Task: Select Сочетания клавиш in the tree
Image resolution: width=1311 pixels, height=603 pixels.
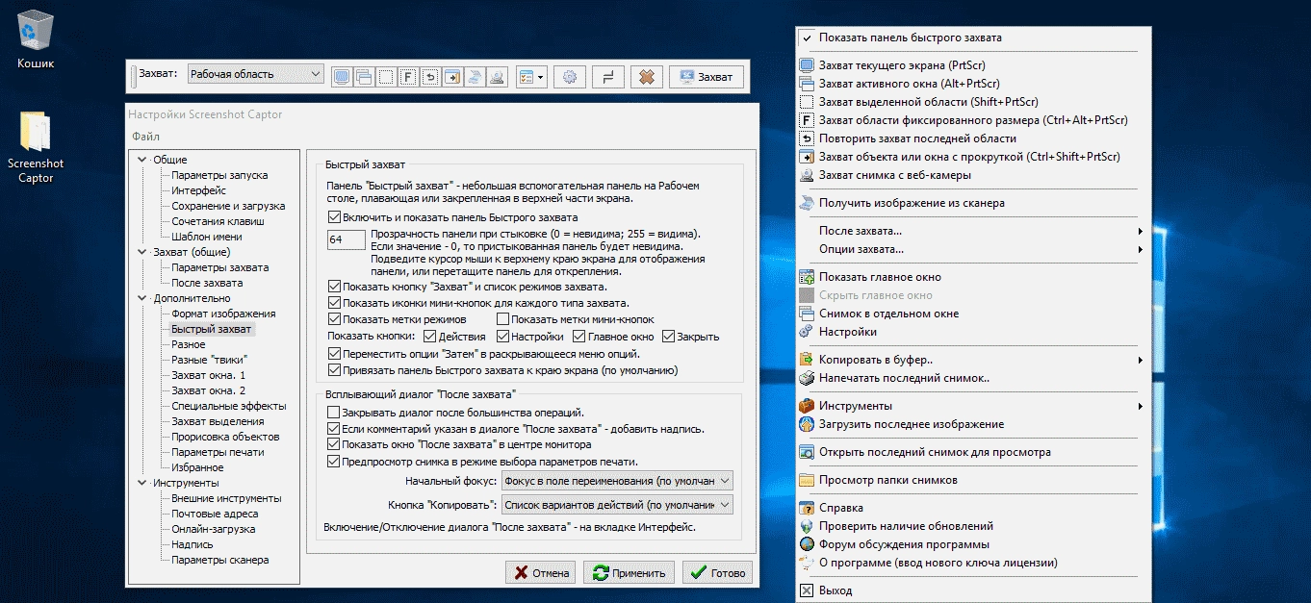Action: pyautogui.click(x=218, y=221)
